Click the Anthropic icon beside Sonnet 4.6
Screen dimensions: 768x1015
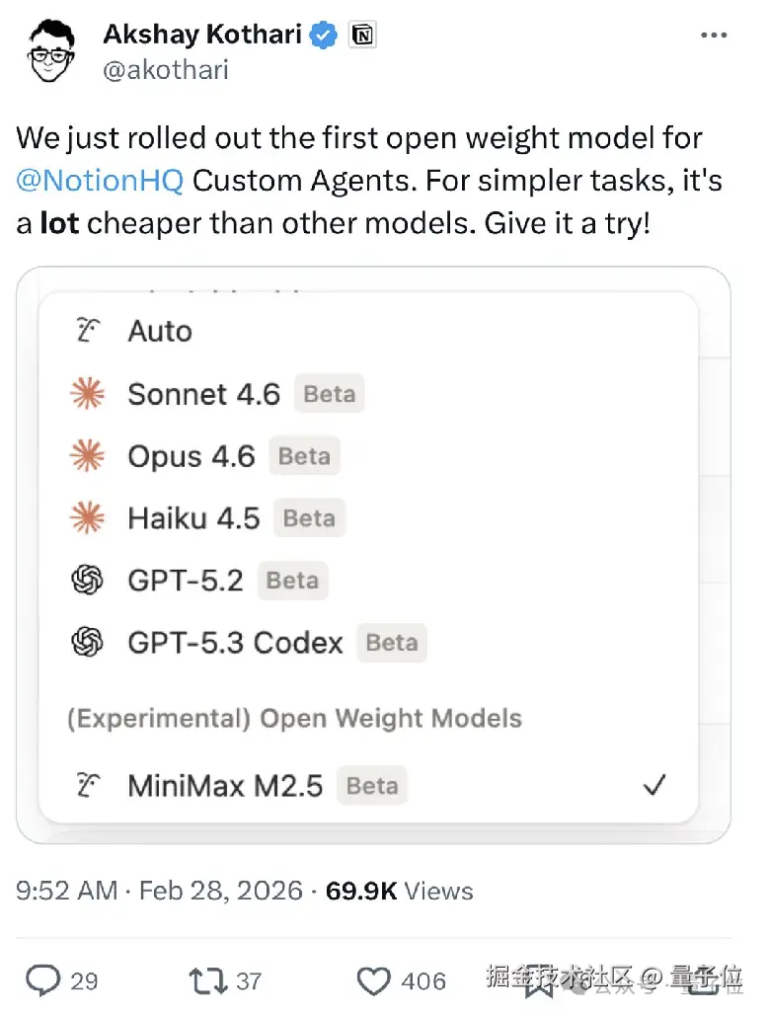tap(88, 395)
